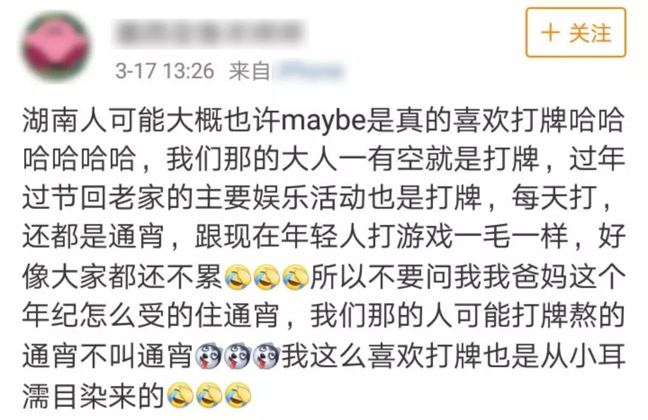Click the middle husky doge emoji

(238, 356)
